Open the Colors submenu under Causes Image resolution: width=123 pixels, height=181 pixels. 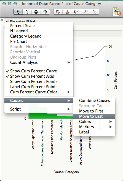click(x=94, y=122)
